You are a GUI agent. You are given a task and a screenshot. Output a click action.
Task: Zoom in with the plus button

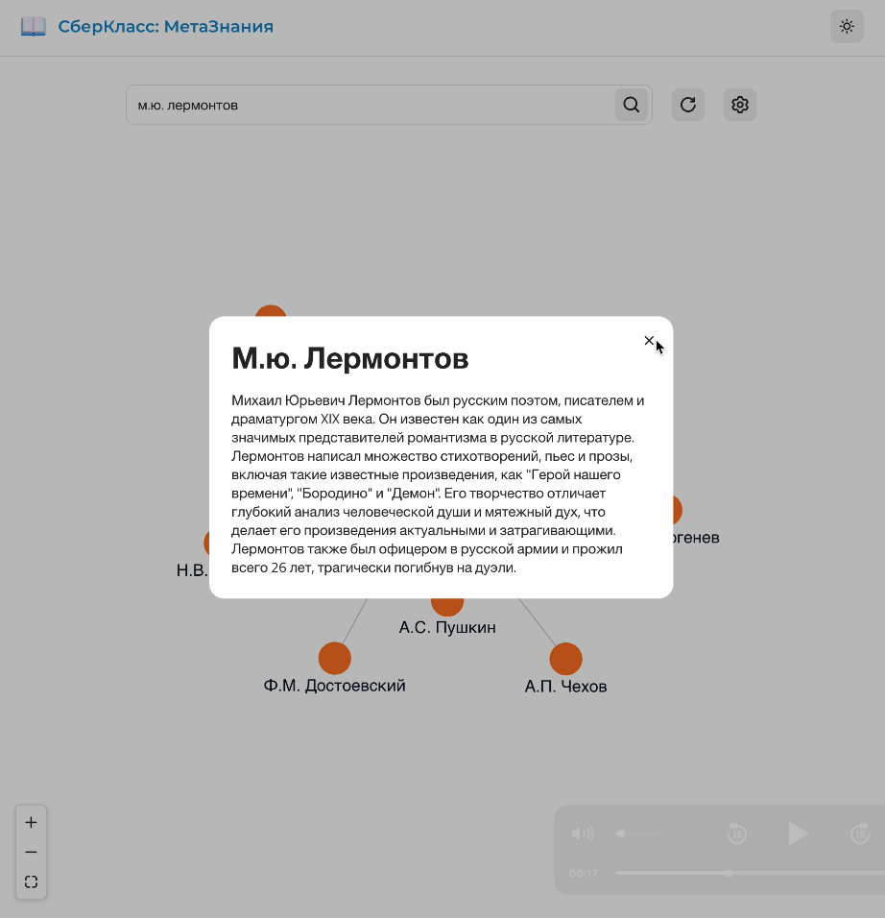pos(31,822)
